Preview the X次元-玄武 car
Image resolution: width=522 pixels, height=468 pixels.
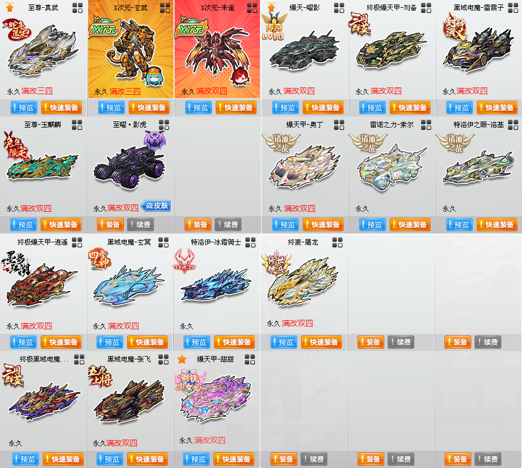pyautogui.click(x=112, y=108)
